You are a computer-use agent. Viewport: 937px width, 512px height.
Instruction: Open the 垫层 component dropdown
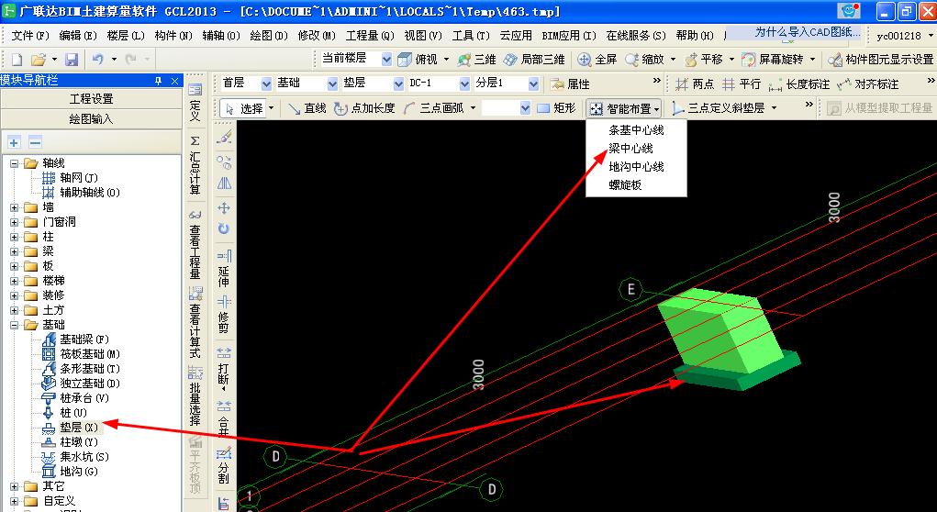[x=398, y=83]
